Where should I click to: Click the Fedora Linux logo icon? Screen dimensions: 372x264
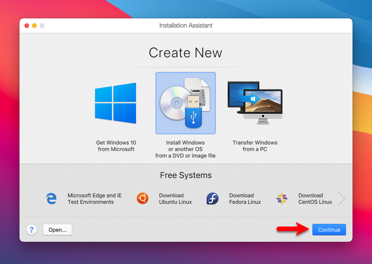pyautogui.click(x=212, y=199)
